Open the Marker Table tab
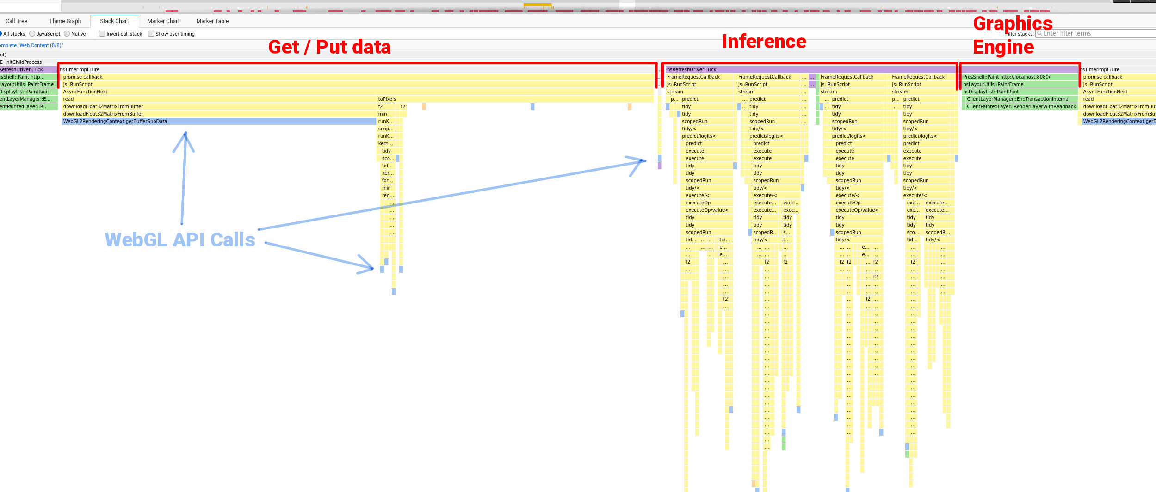Viewport: 1156px width, 492px height. click(212, 21)
